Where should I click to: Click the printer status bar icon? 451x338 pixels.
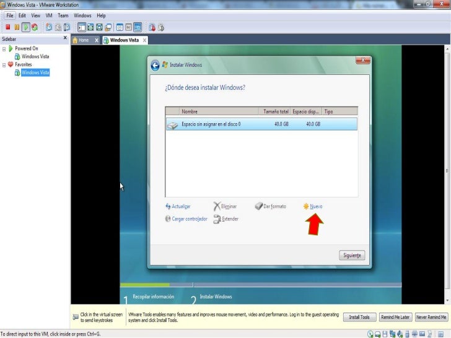pos(414,334)
